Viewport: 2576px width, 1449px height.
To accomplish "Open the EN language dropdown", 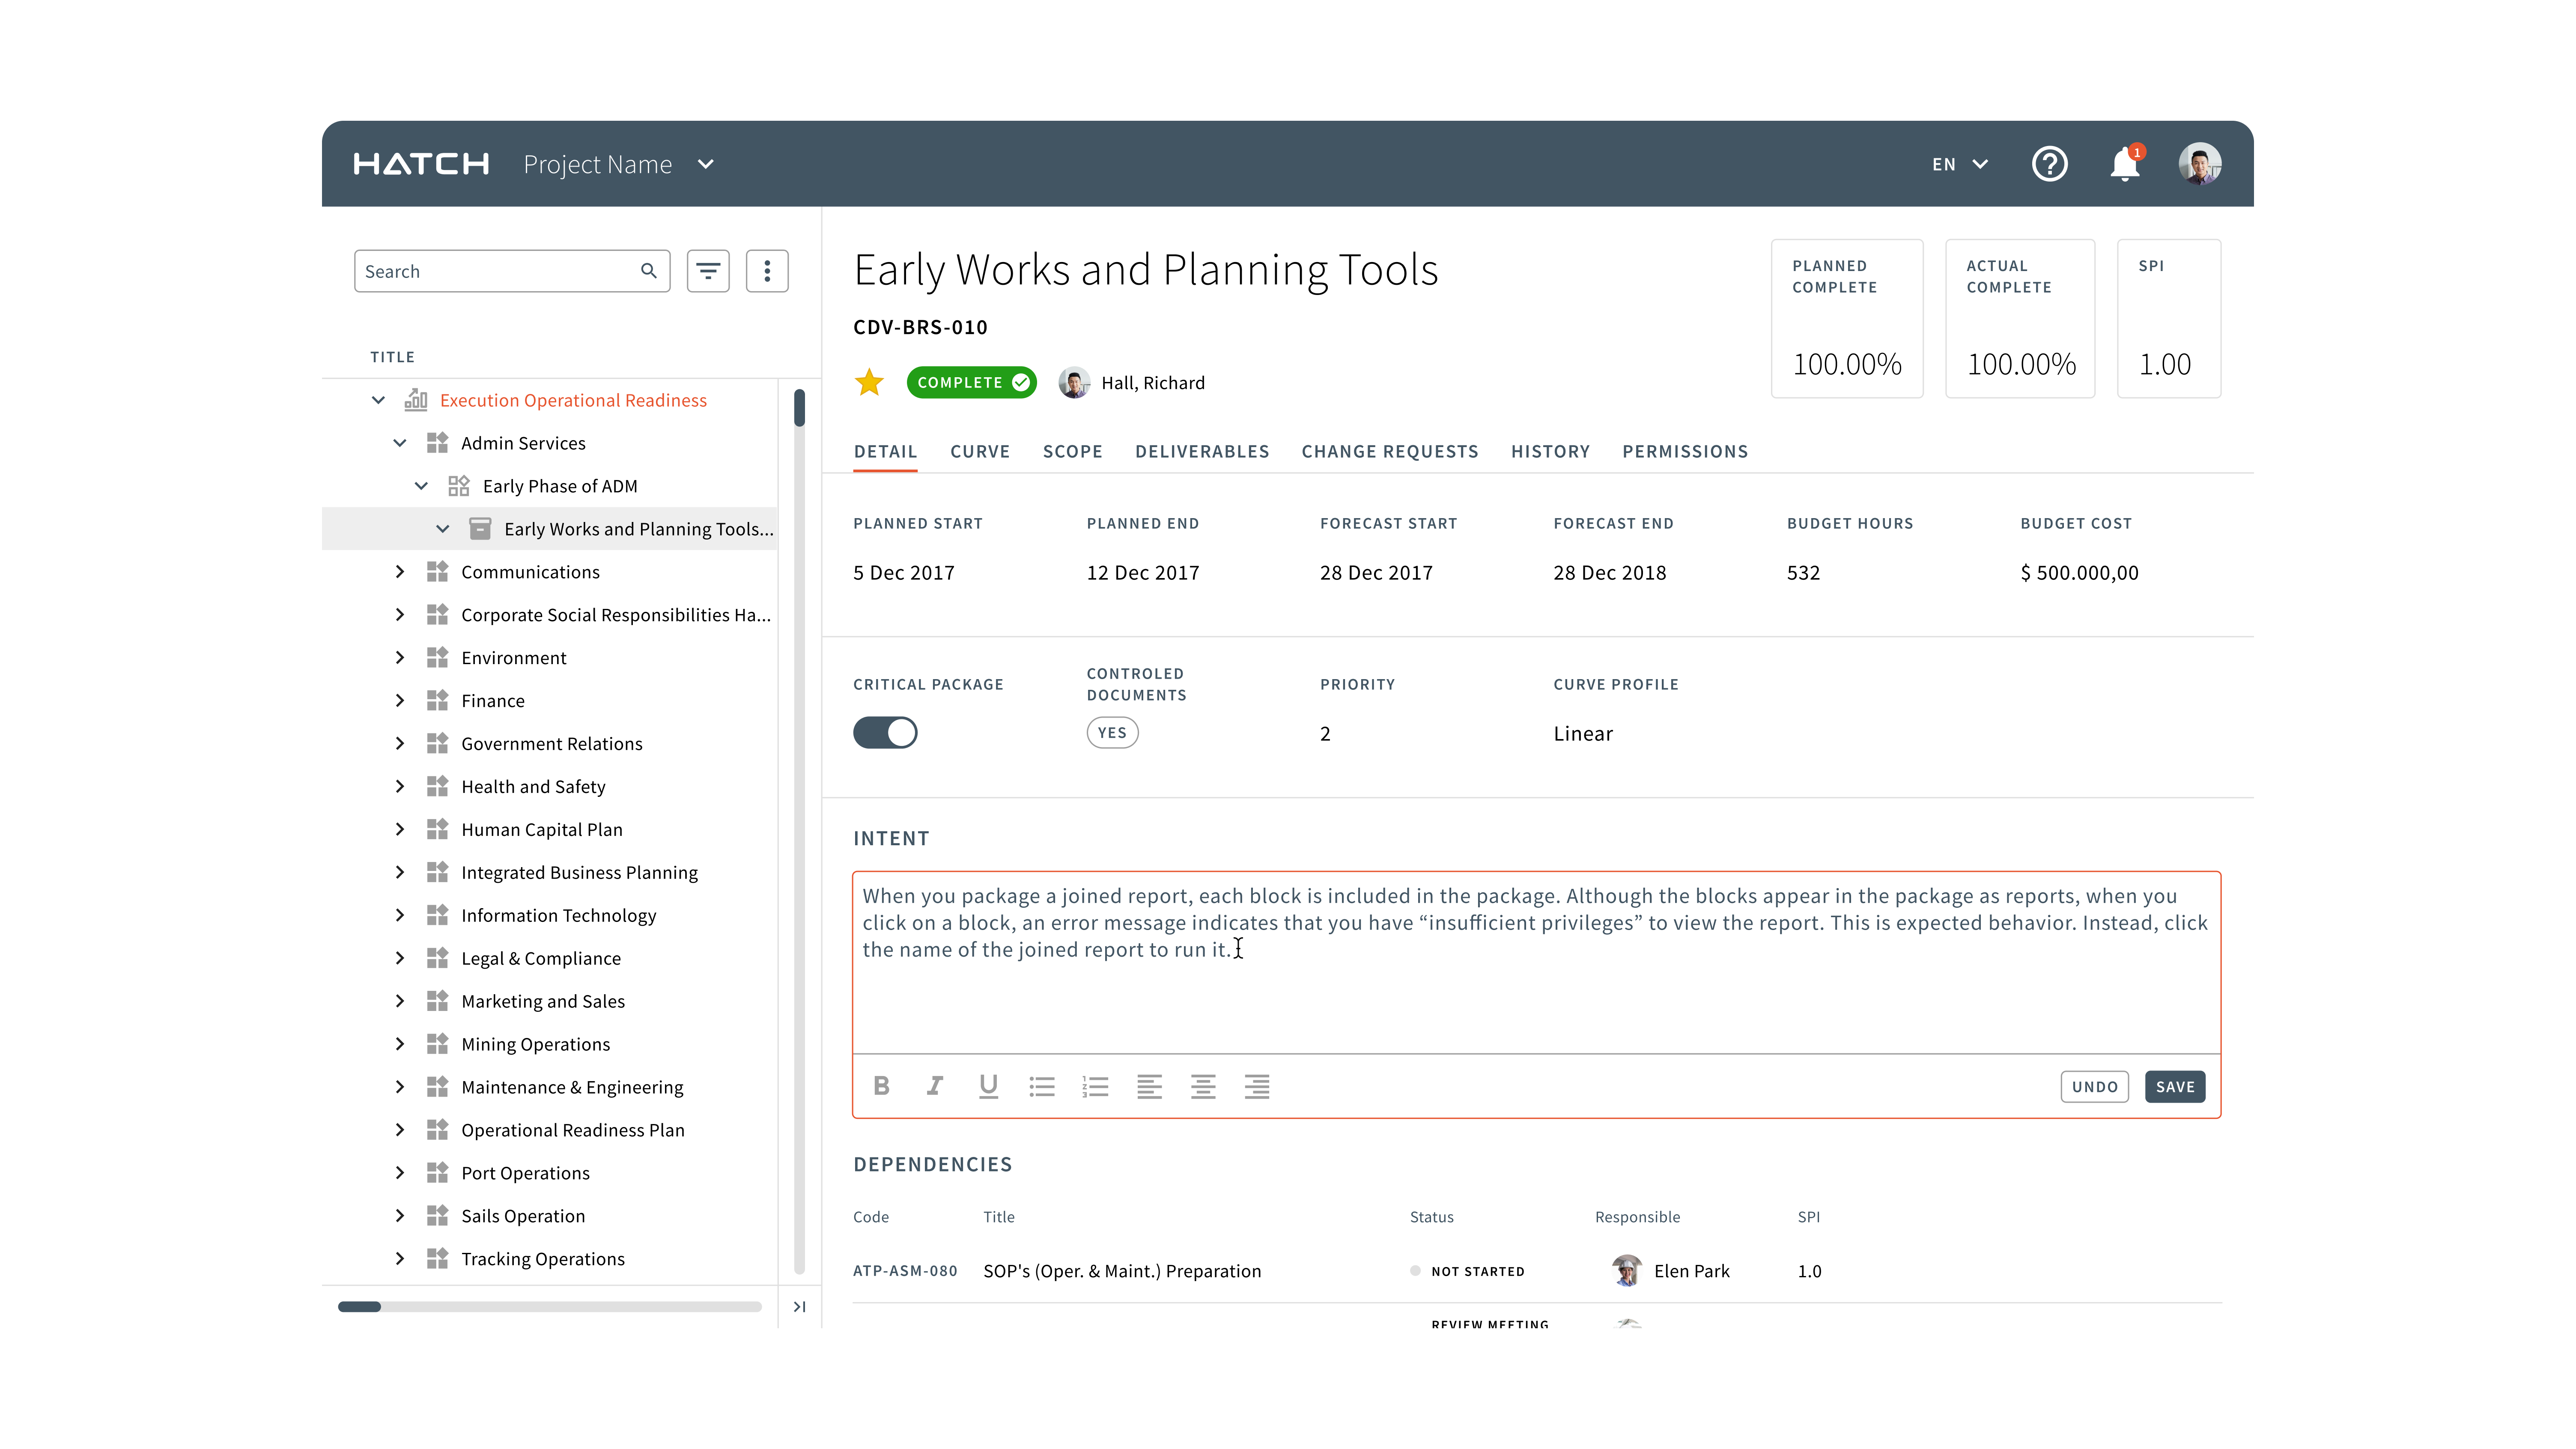I will click(1959, 164).
